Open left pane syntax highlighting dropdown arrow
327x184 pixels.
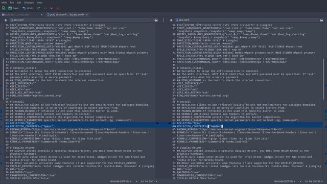[136, 181]
